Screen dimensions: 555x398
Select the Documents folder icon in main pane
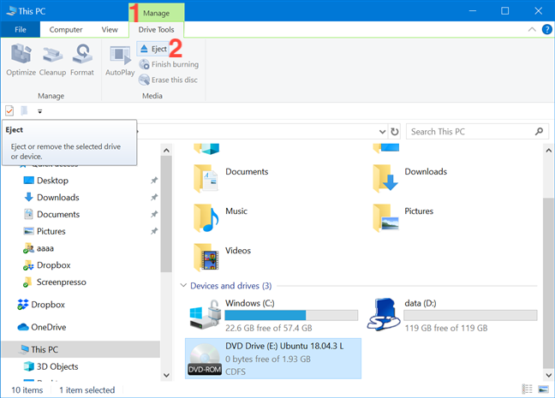coord(206,178)
